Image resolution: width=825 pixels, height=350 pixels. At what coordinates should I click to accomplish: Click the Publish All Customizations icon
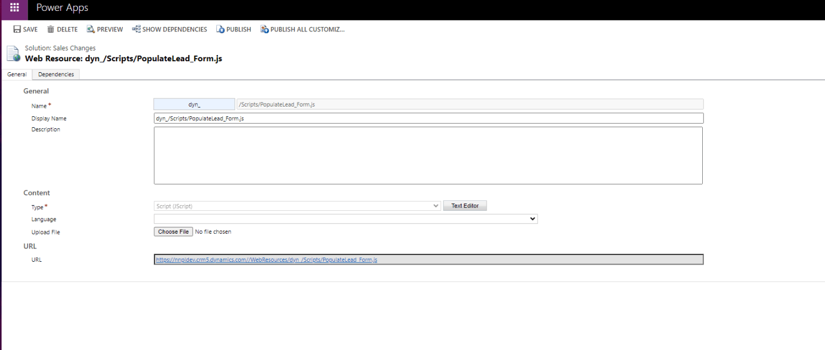(x=264, y=29)
